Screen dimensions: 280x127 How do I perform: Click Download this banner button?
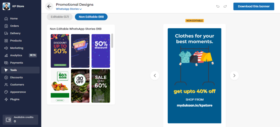(253, 6)
